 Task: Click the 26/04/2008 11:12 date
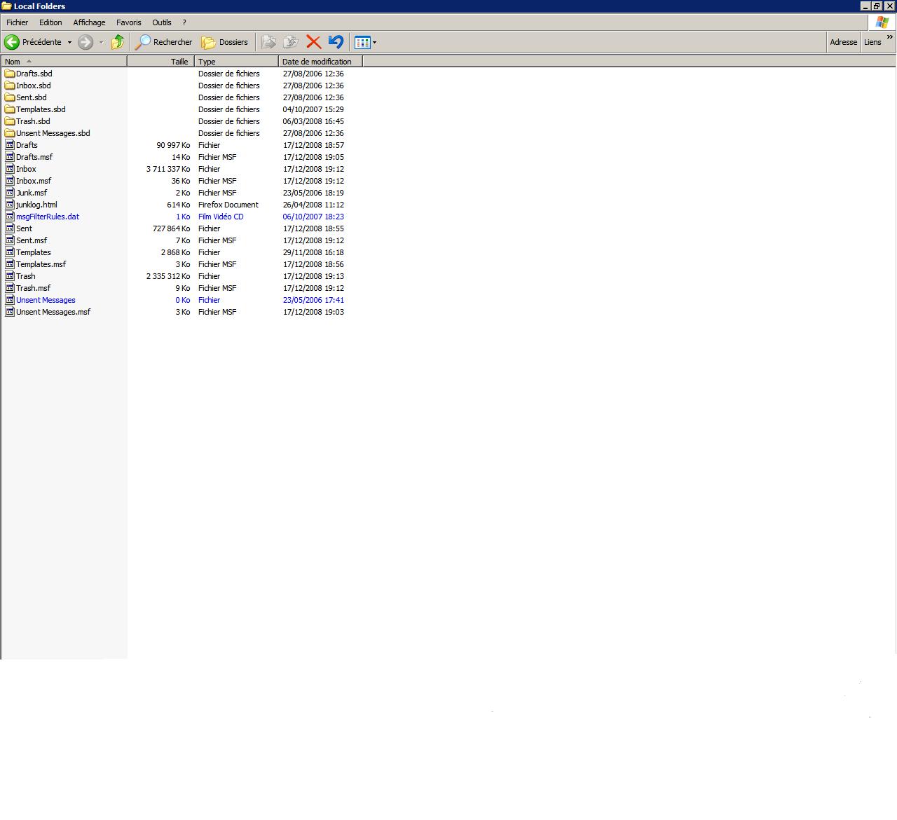pos(313,205)
